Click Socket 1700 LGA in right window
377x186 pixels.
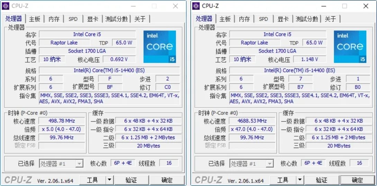point(277,51)
